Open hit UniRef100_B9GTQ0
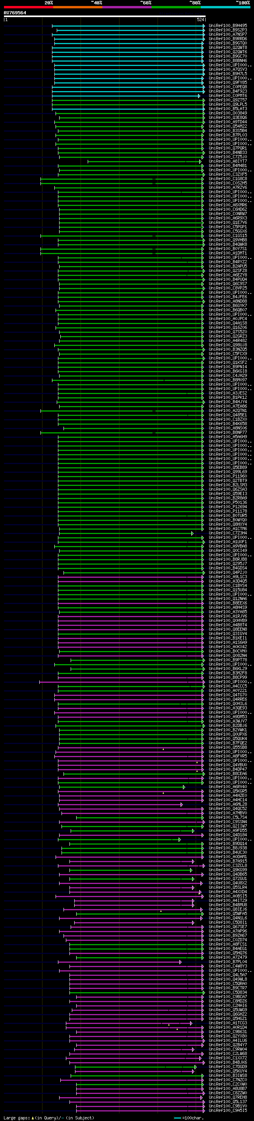 pos(227,43)
